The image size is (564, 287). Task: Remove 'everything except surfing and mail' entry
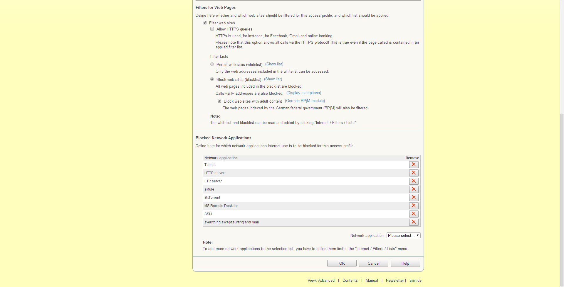pos(414,222)
